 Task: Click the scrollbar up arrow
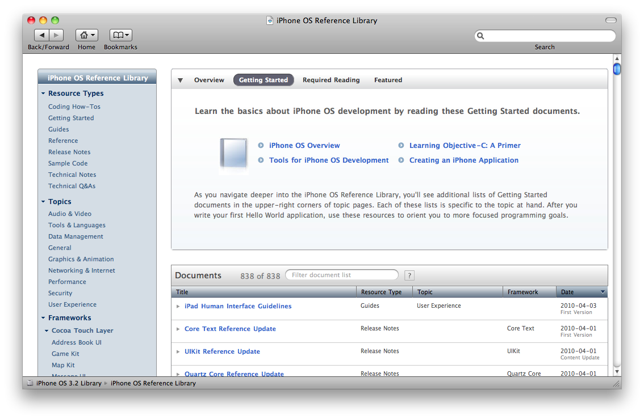click(617, 58)
